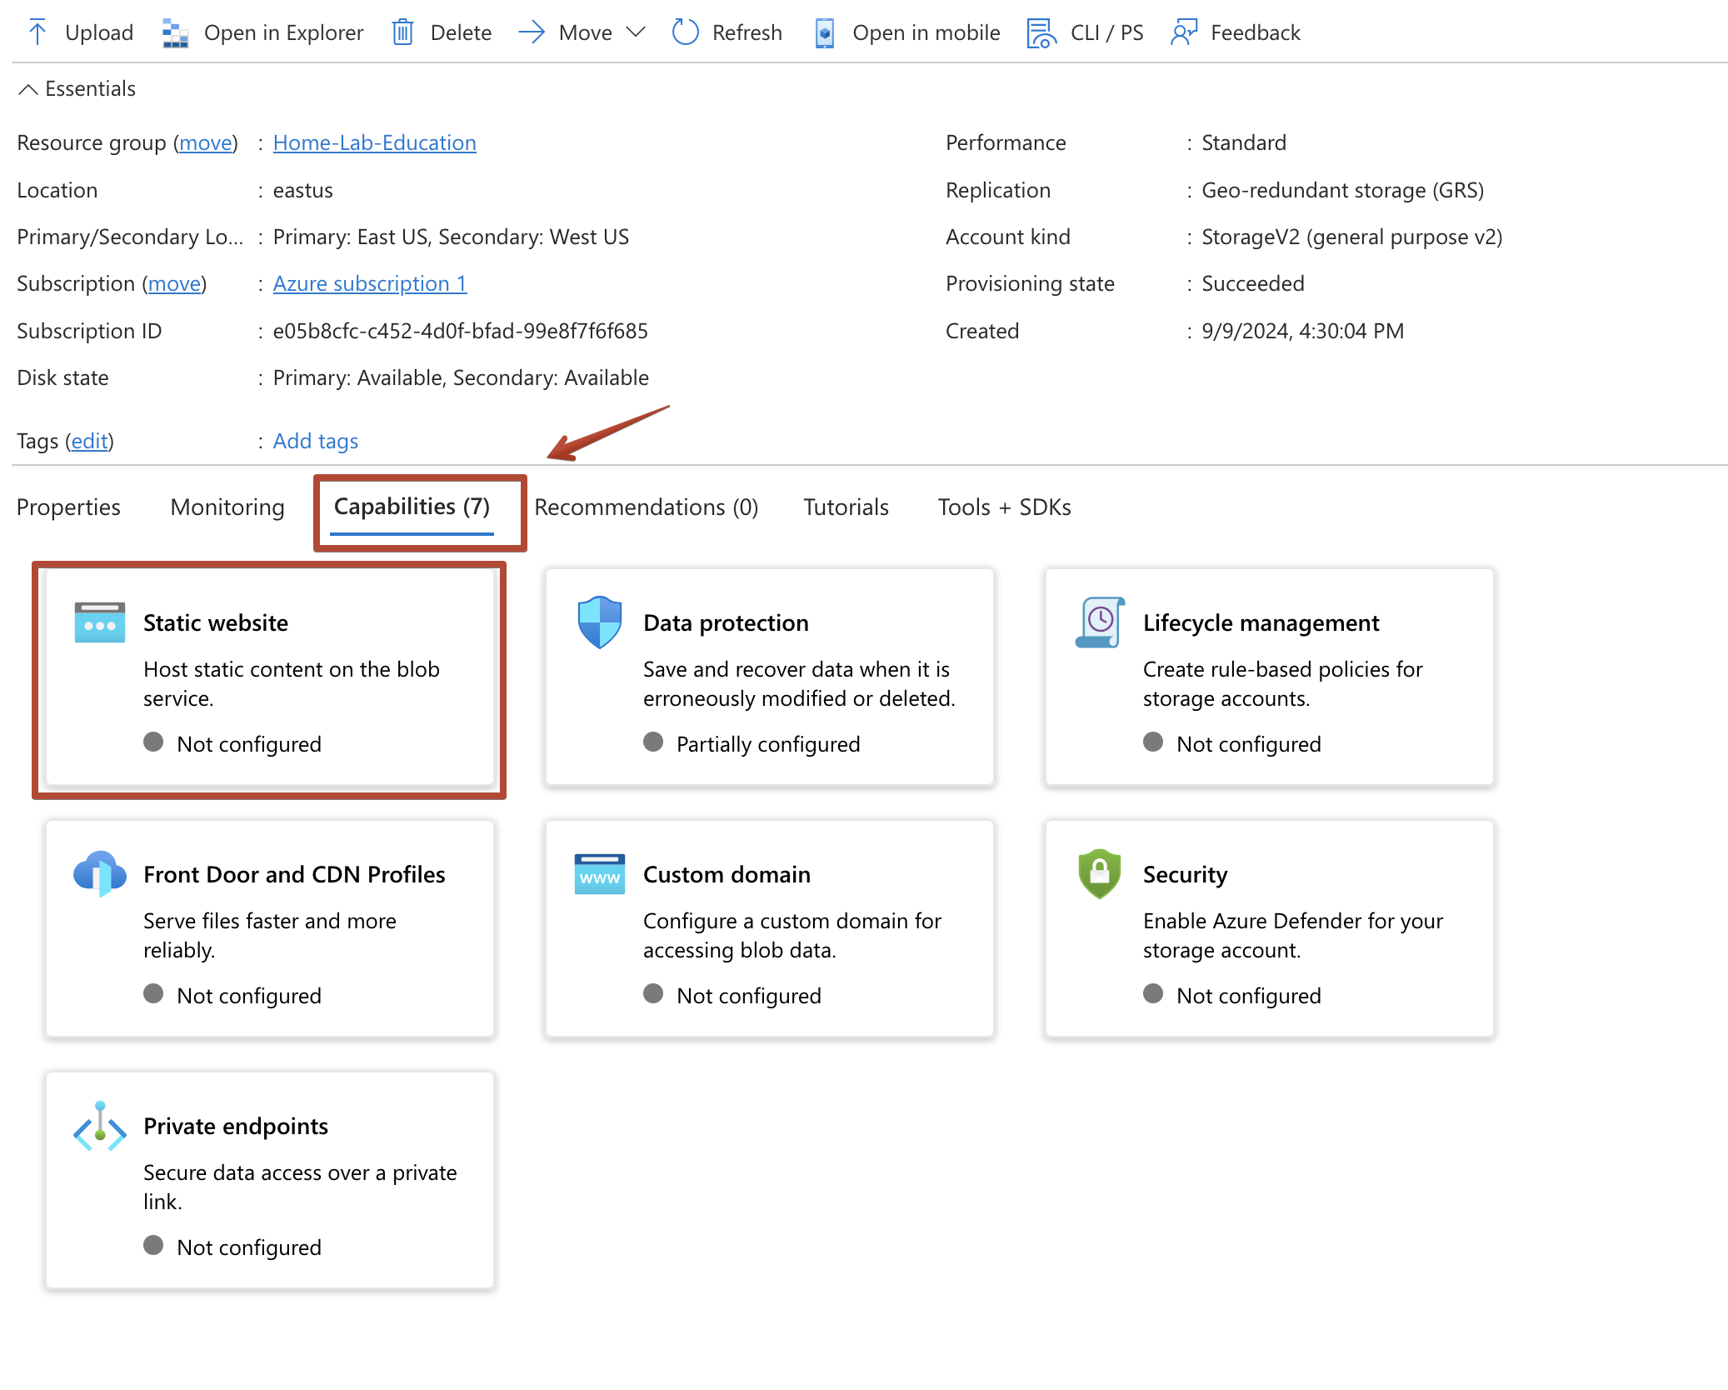Open the Home-Lab-Education resource group link

pos(374,142)
